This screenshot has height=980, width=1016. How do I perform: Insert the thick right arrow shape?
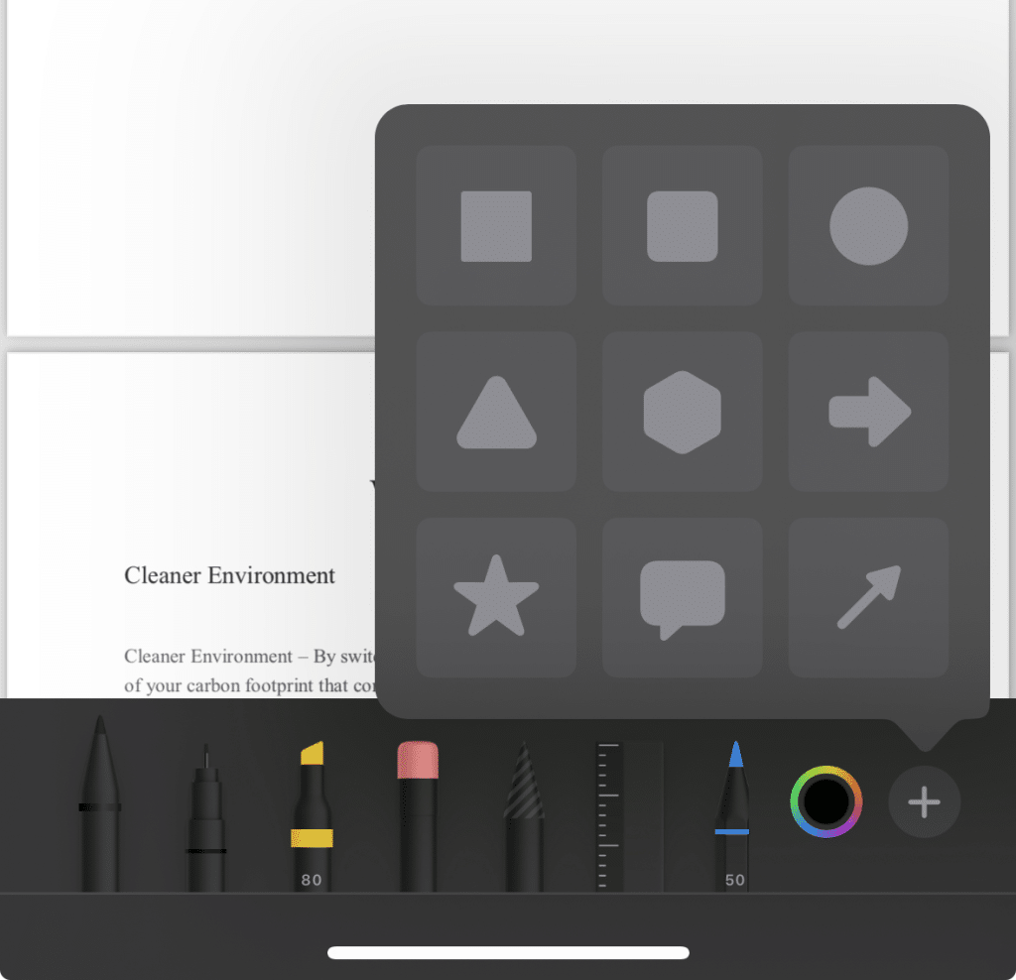click(868, 412)
